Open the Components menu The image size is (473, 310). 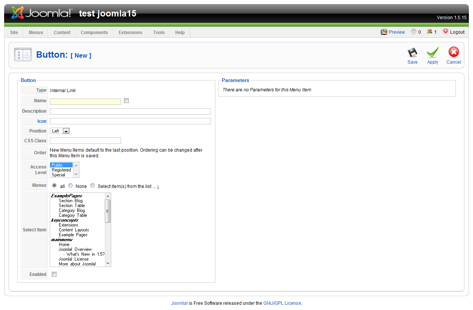(x=94, y=33)
